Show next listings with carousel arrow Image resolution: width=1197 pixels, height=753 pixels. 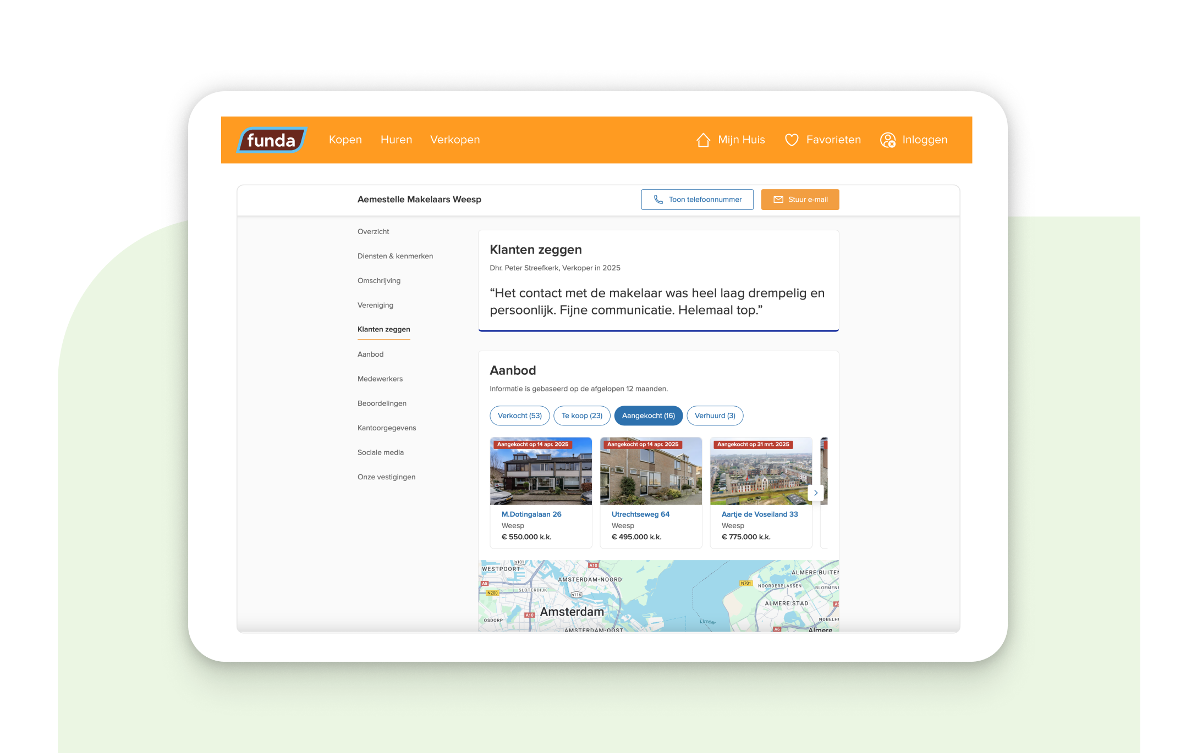coord(816,493)
